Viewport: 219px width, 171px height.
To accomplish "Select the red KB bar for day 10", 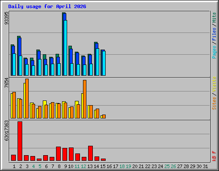I will [71, 154].
